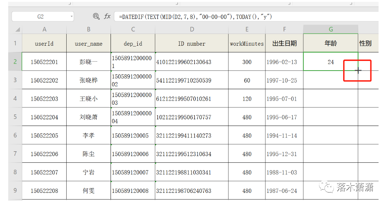Select cell with userId 150522201
The height and width of the screenshot is (204, 386).
point(44,62)
